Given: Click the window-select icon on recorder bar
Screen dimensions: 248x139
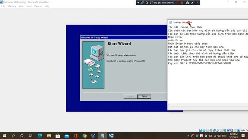Looking at the screenshot, I should (x=142, y=3).
